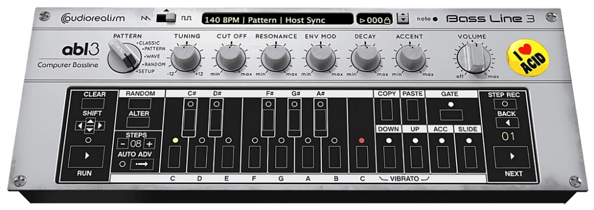594x210 pixels.
Task: Click the I love ACID sticker
Action: pos(528,57)
